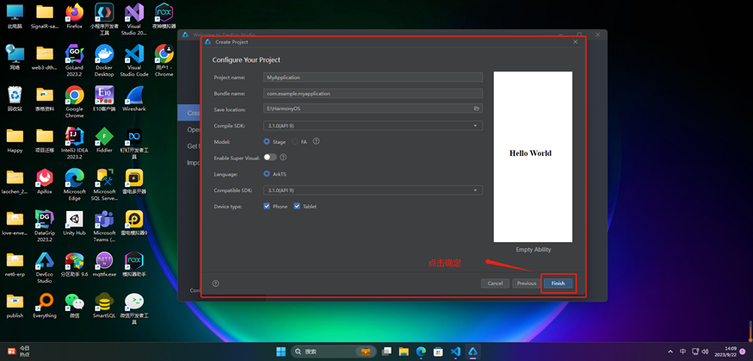The image size is (753, 361).
Task: Launch Docker Desktop shortcut
Action: pos(104,60)
